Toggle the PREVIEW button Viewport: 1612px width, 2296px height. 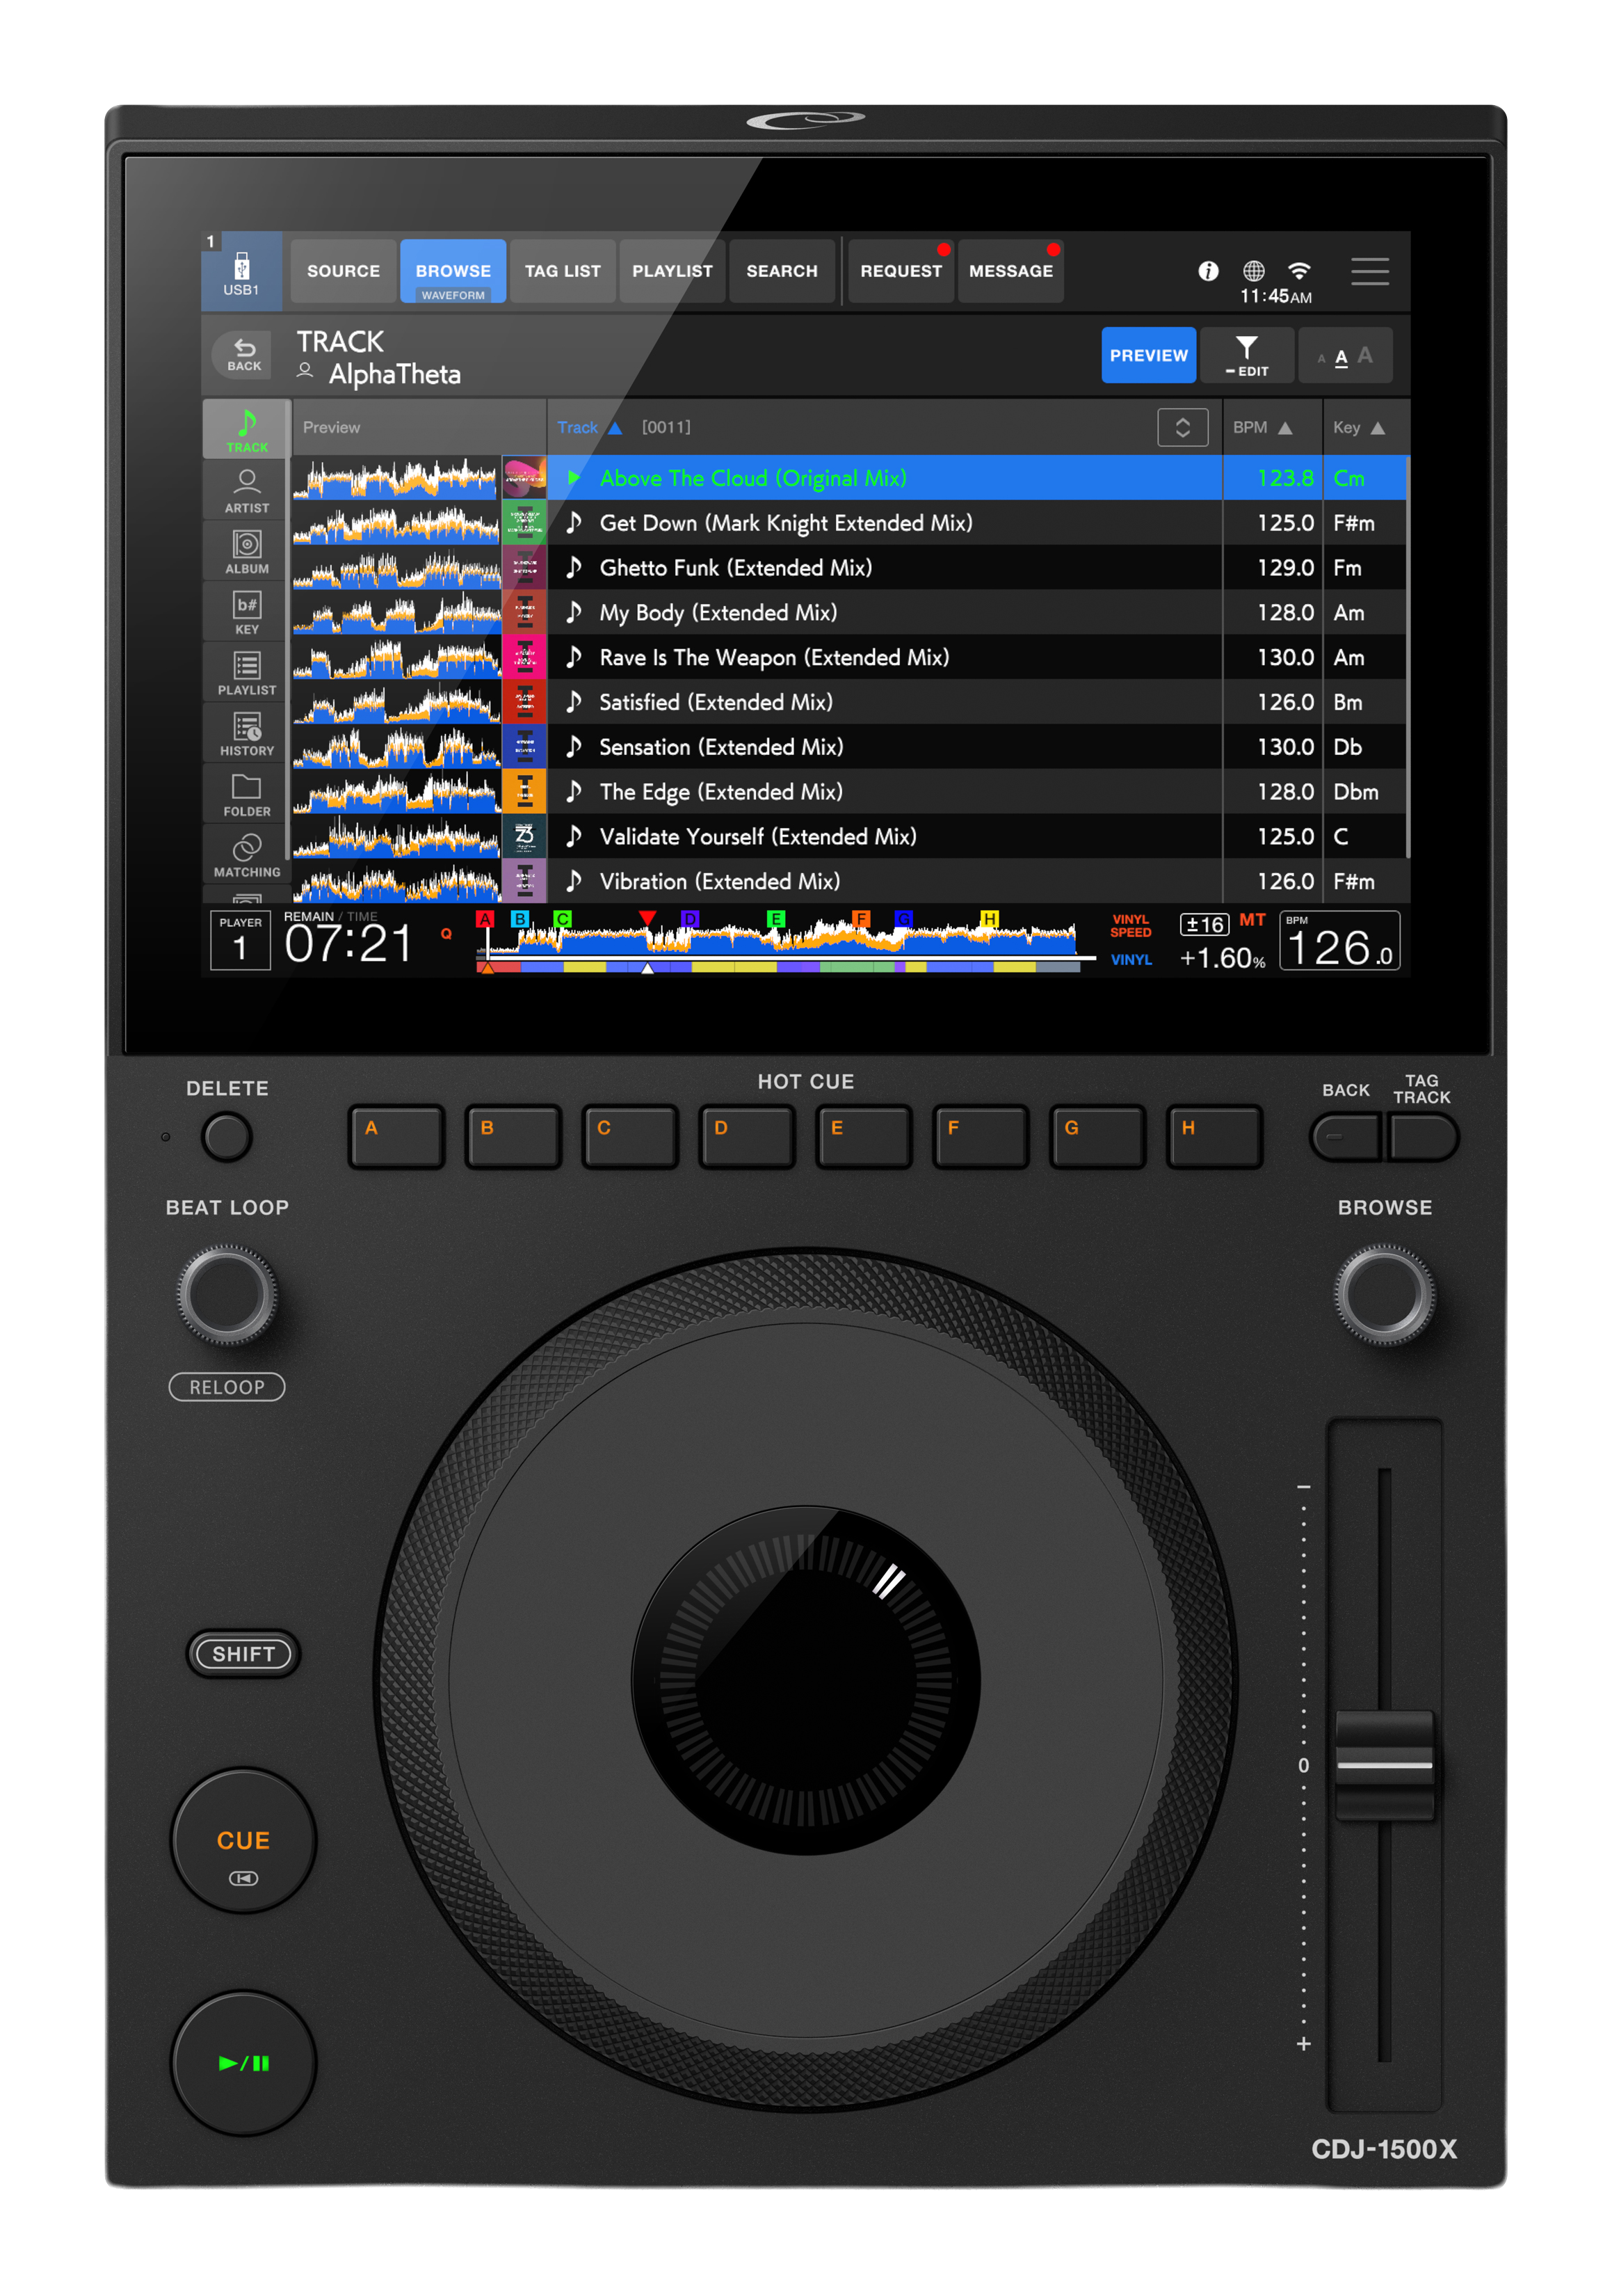[1148, 355]
